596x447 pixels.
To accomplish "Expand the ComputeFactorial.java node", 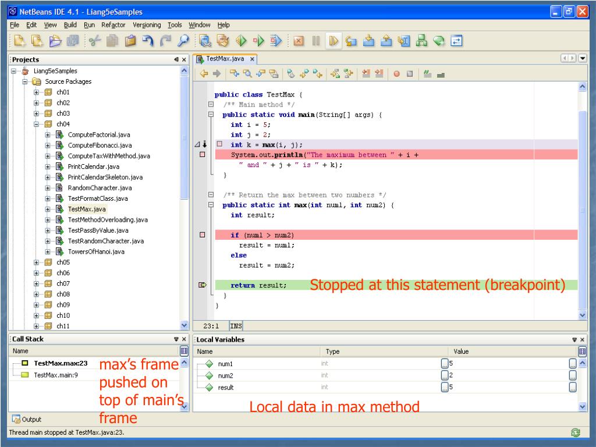I will 48,135.
